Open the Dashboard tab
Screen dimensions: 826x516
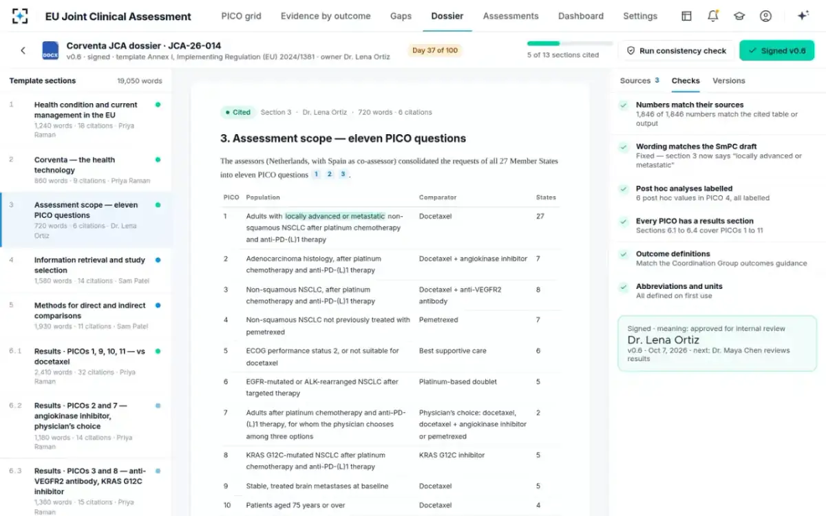(x=581, y=16)
